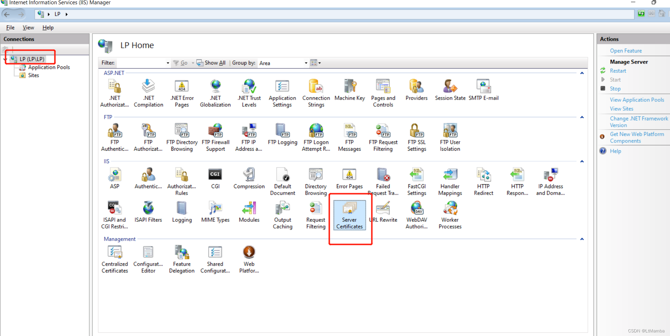This screenshot has height=336, width=670.
Task: Collapse the FTP group section
Action: coord(582,117)
